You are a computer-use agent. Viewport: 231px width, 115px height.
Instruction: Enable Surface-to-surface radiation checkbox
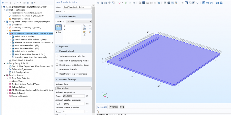(x=57, y=56)
